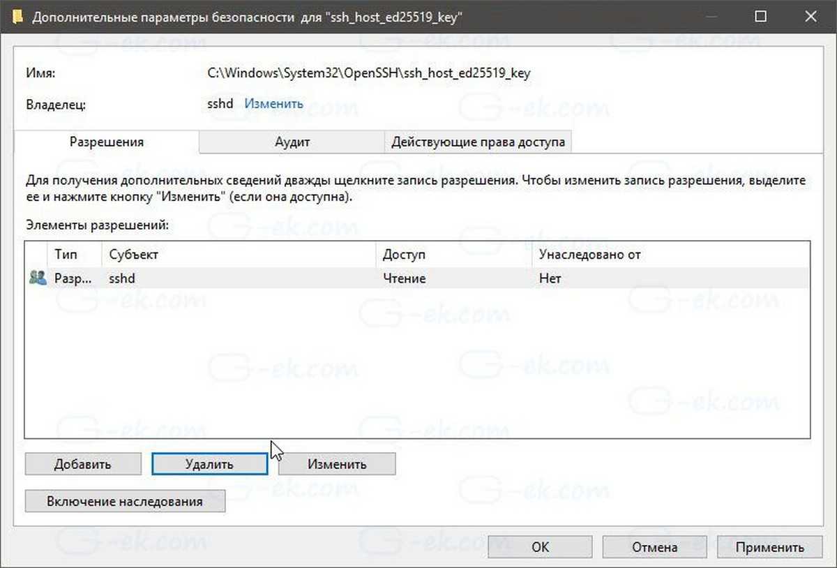Click the Доступ column header
The width and height of the screenshot is (837, 568).
(x=453, y=255)
